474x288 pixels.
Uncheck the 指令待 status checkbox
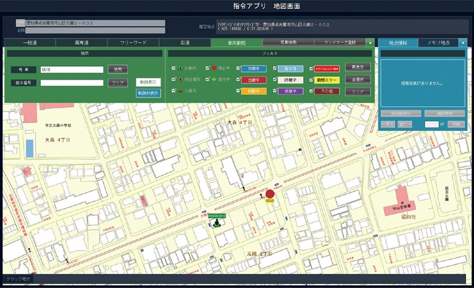pos(275,68)
